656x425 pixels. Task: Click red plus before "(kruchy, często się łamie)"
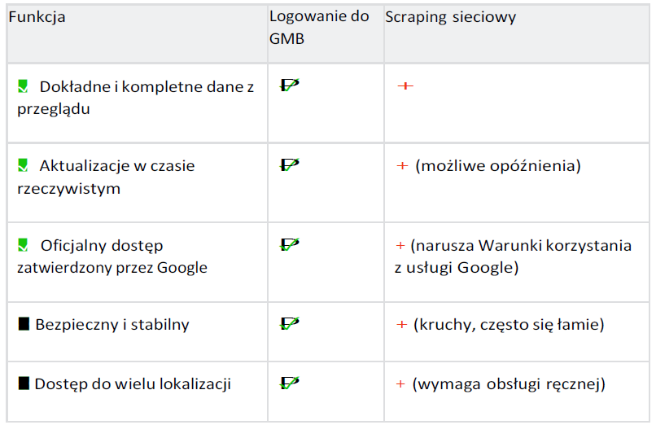coord(401,325)
